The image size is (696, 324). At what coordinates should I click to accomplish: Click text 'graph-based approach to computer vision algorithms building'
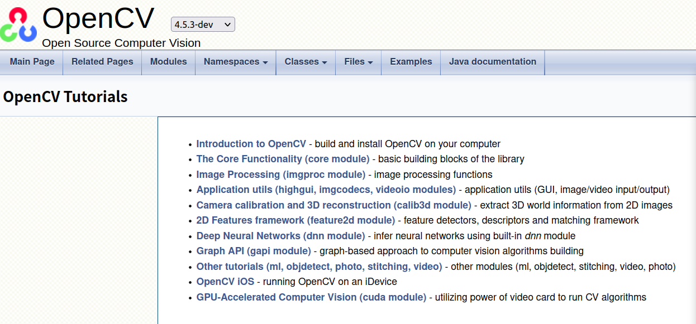(452, 251)
